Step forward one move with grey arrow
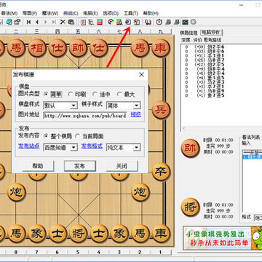Viewport: 262px width, 262px height. coord(45,22)
